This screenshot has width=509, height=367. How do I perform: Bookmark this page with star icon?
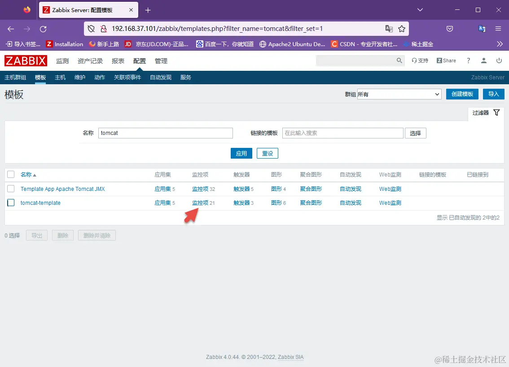click(x=402, y=29)
